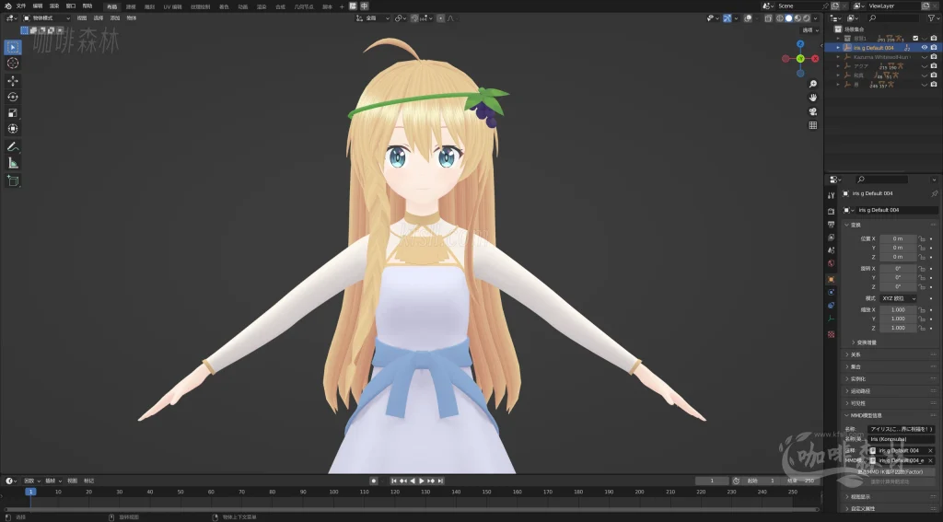The height and width of the screenshot is (522, 943).
Task: Expand Kazuma Whitewolf-kun tree row
Action: [x=838, y=57]
